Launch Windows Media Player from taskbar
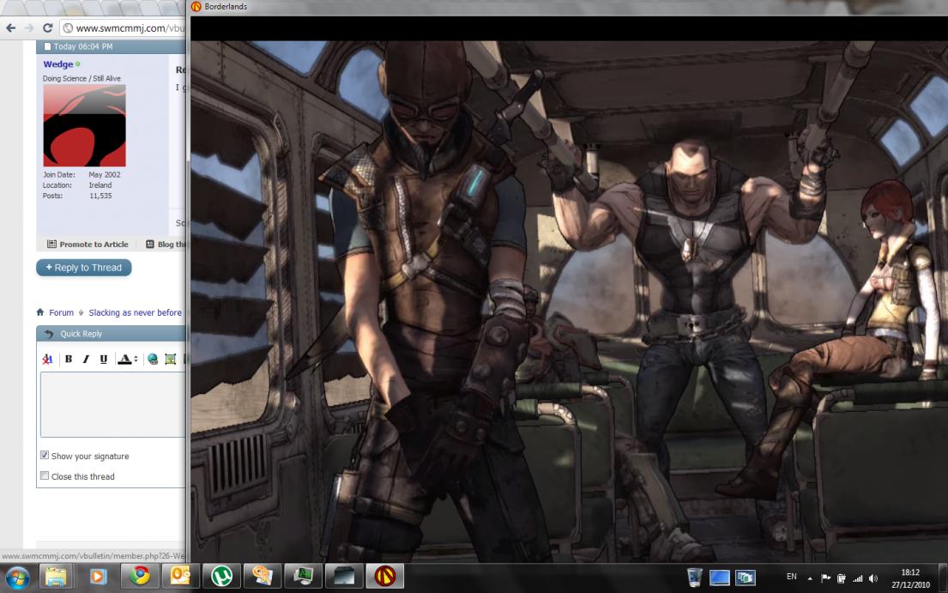The image size is (948, 593). [x=97, y=577]
